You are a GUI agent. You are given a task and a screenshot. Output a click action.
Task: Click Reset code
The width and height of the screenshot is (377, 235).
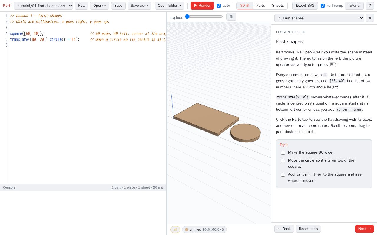[308, 229]
